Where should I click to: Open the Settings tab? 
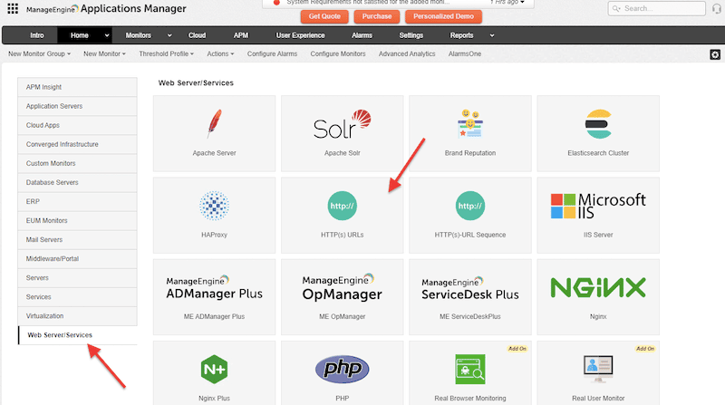click(411, 35)
